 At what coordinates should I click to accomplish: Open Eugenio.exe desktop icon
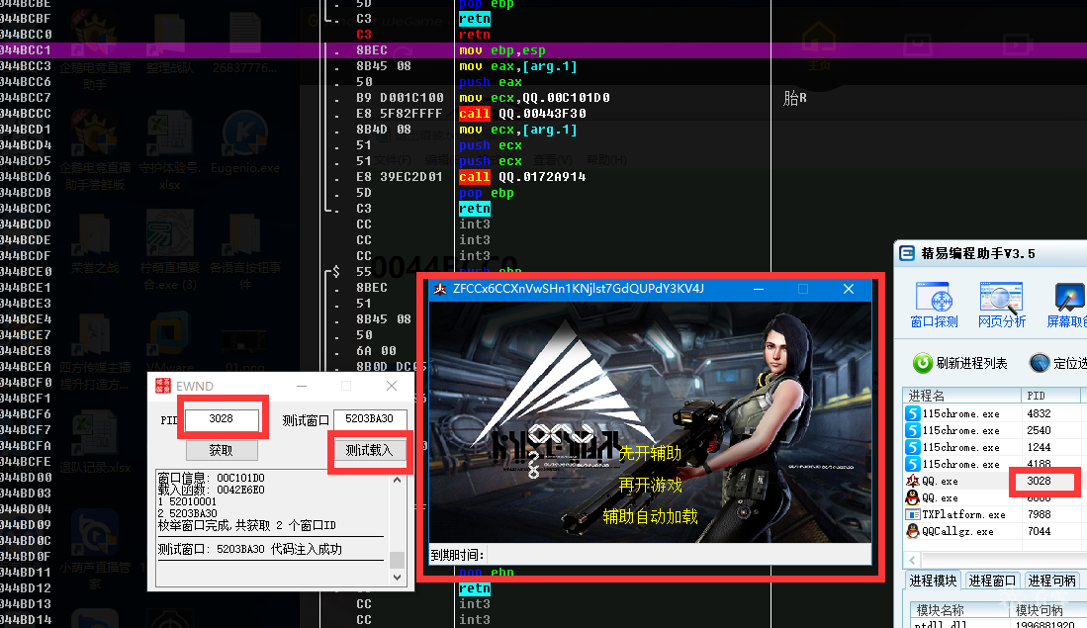coord(245,142)
